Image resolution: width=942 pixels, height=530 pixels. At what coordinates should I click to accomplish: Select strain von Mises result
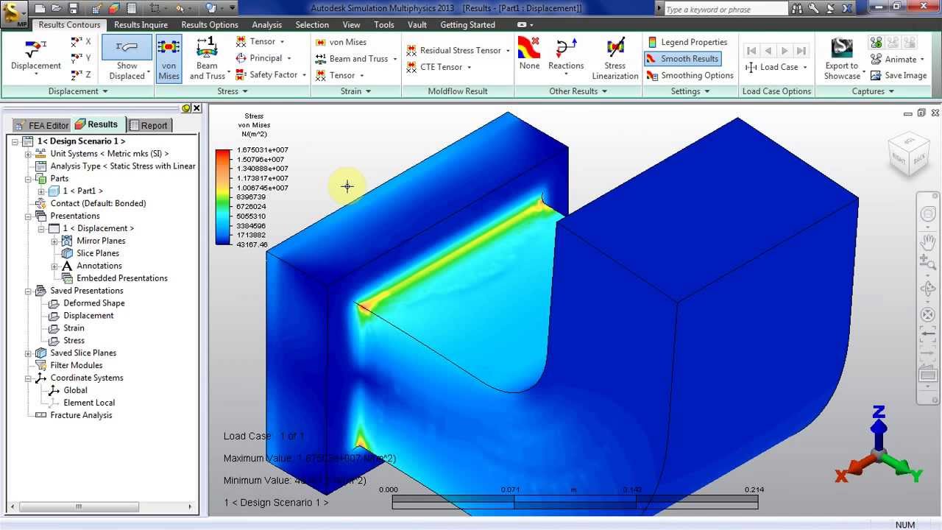click(x=341, y=42)
